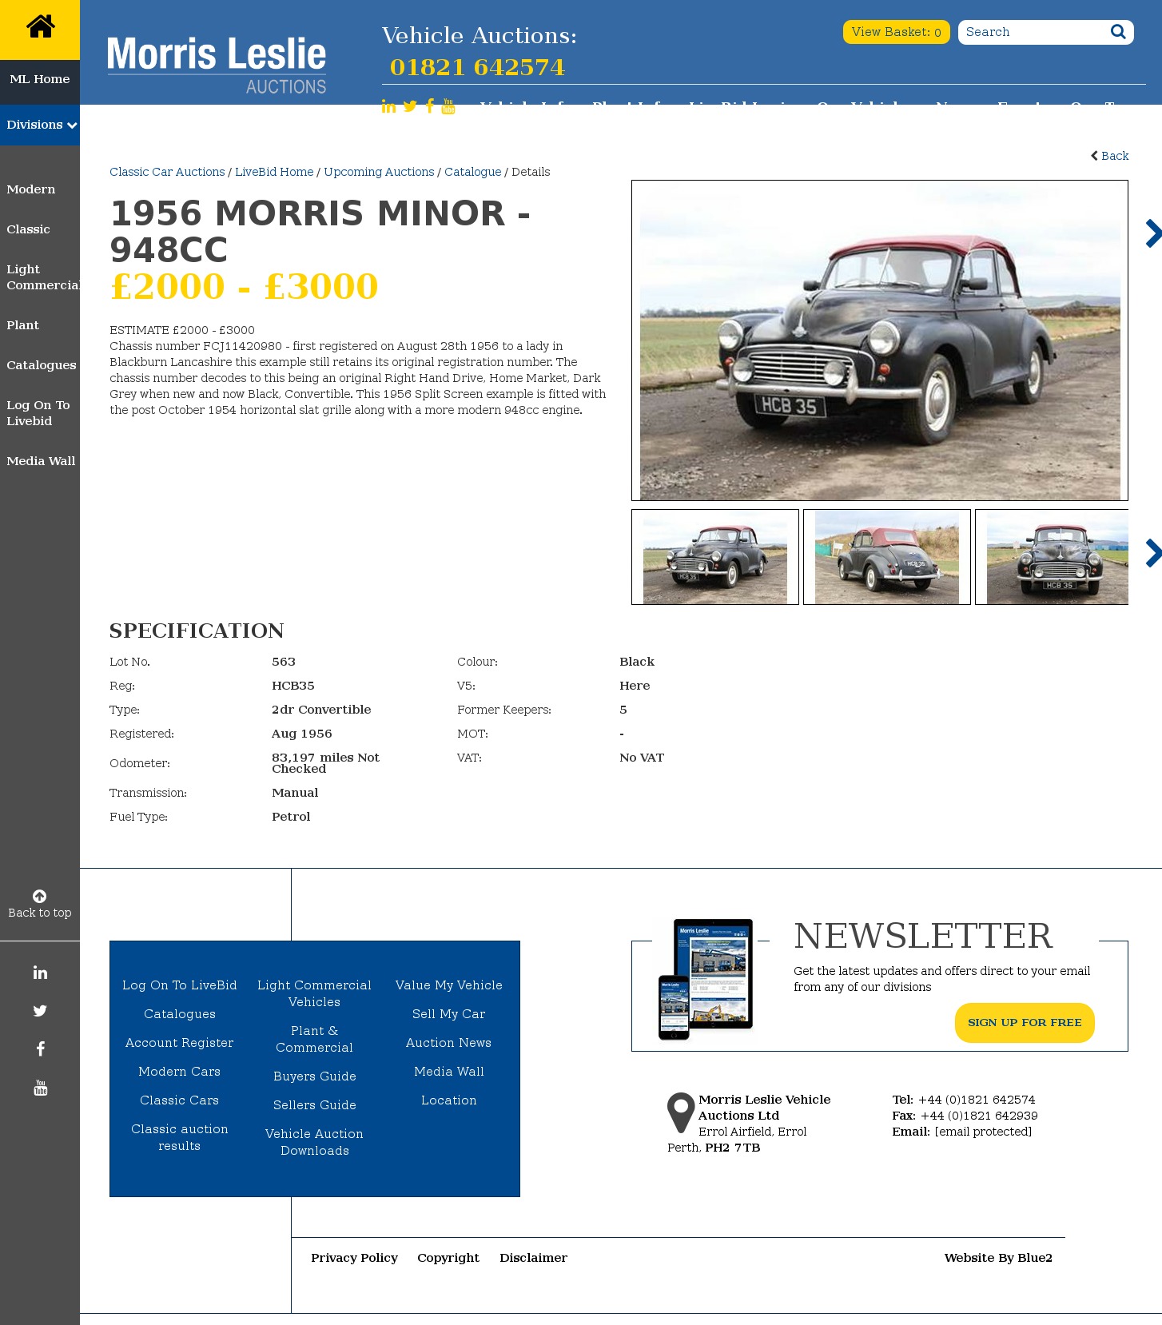Open Sell My Car link

click(449, 1014)
